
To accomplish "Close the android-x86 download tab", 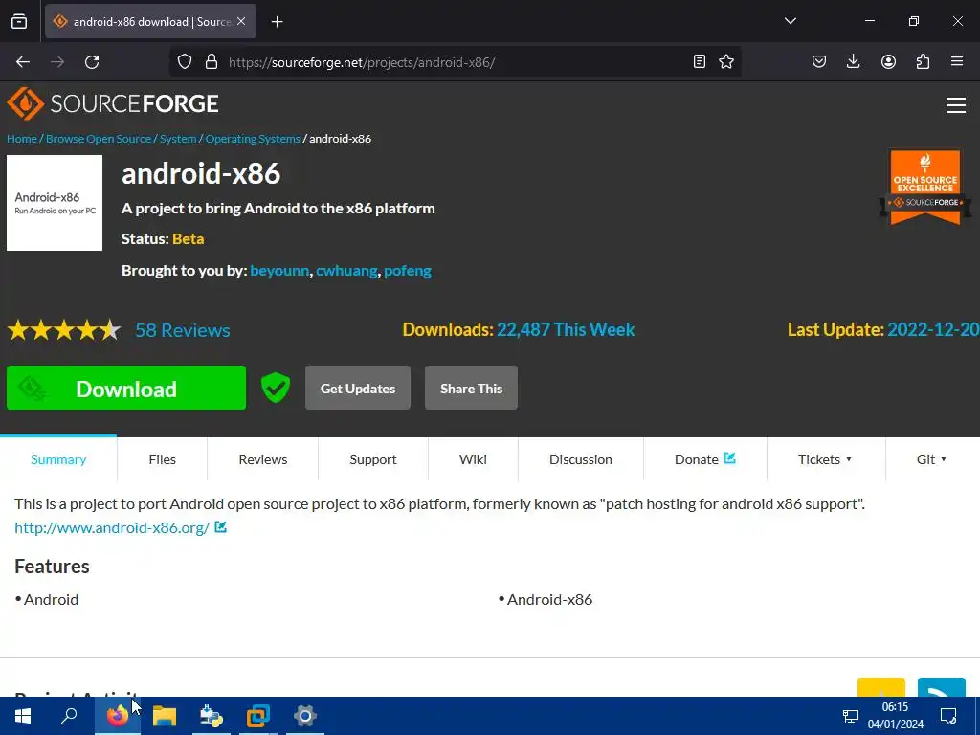I will pyautogui.click(x=241, y=21).
